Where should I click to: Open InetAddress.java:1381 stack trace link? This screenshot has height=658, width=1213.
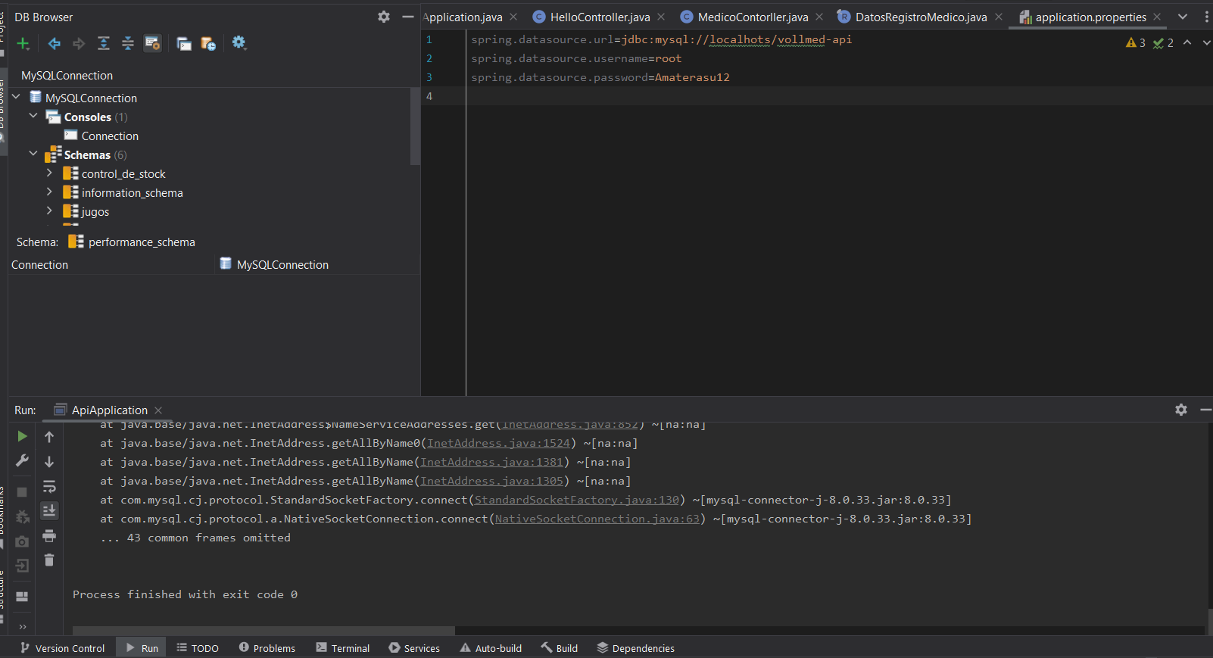(x=491, y=462)
